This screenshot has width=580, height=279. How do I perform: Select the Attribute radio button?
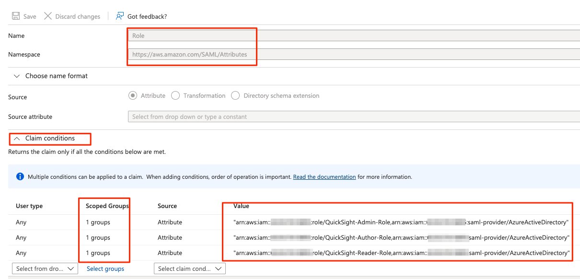pyautogui.click(x=133, y=96)
